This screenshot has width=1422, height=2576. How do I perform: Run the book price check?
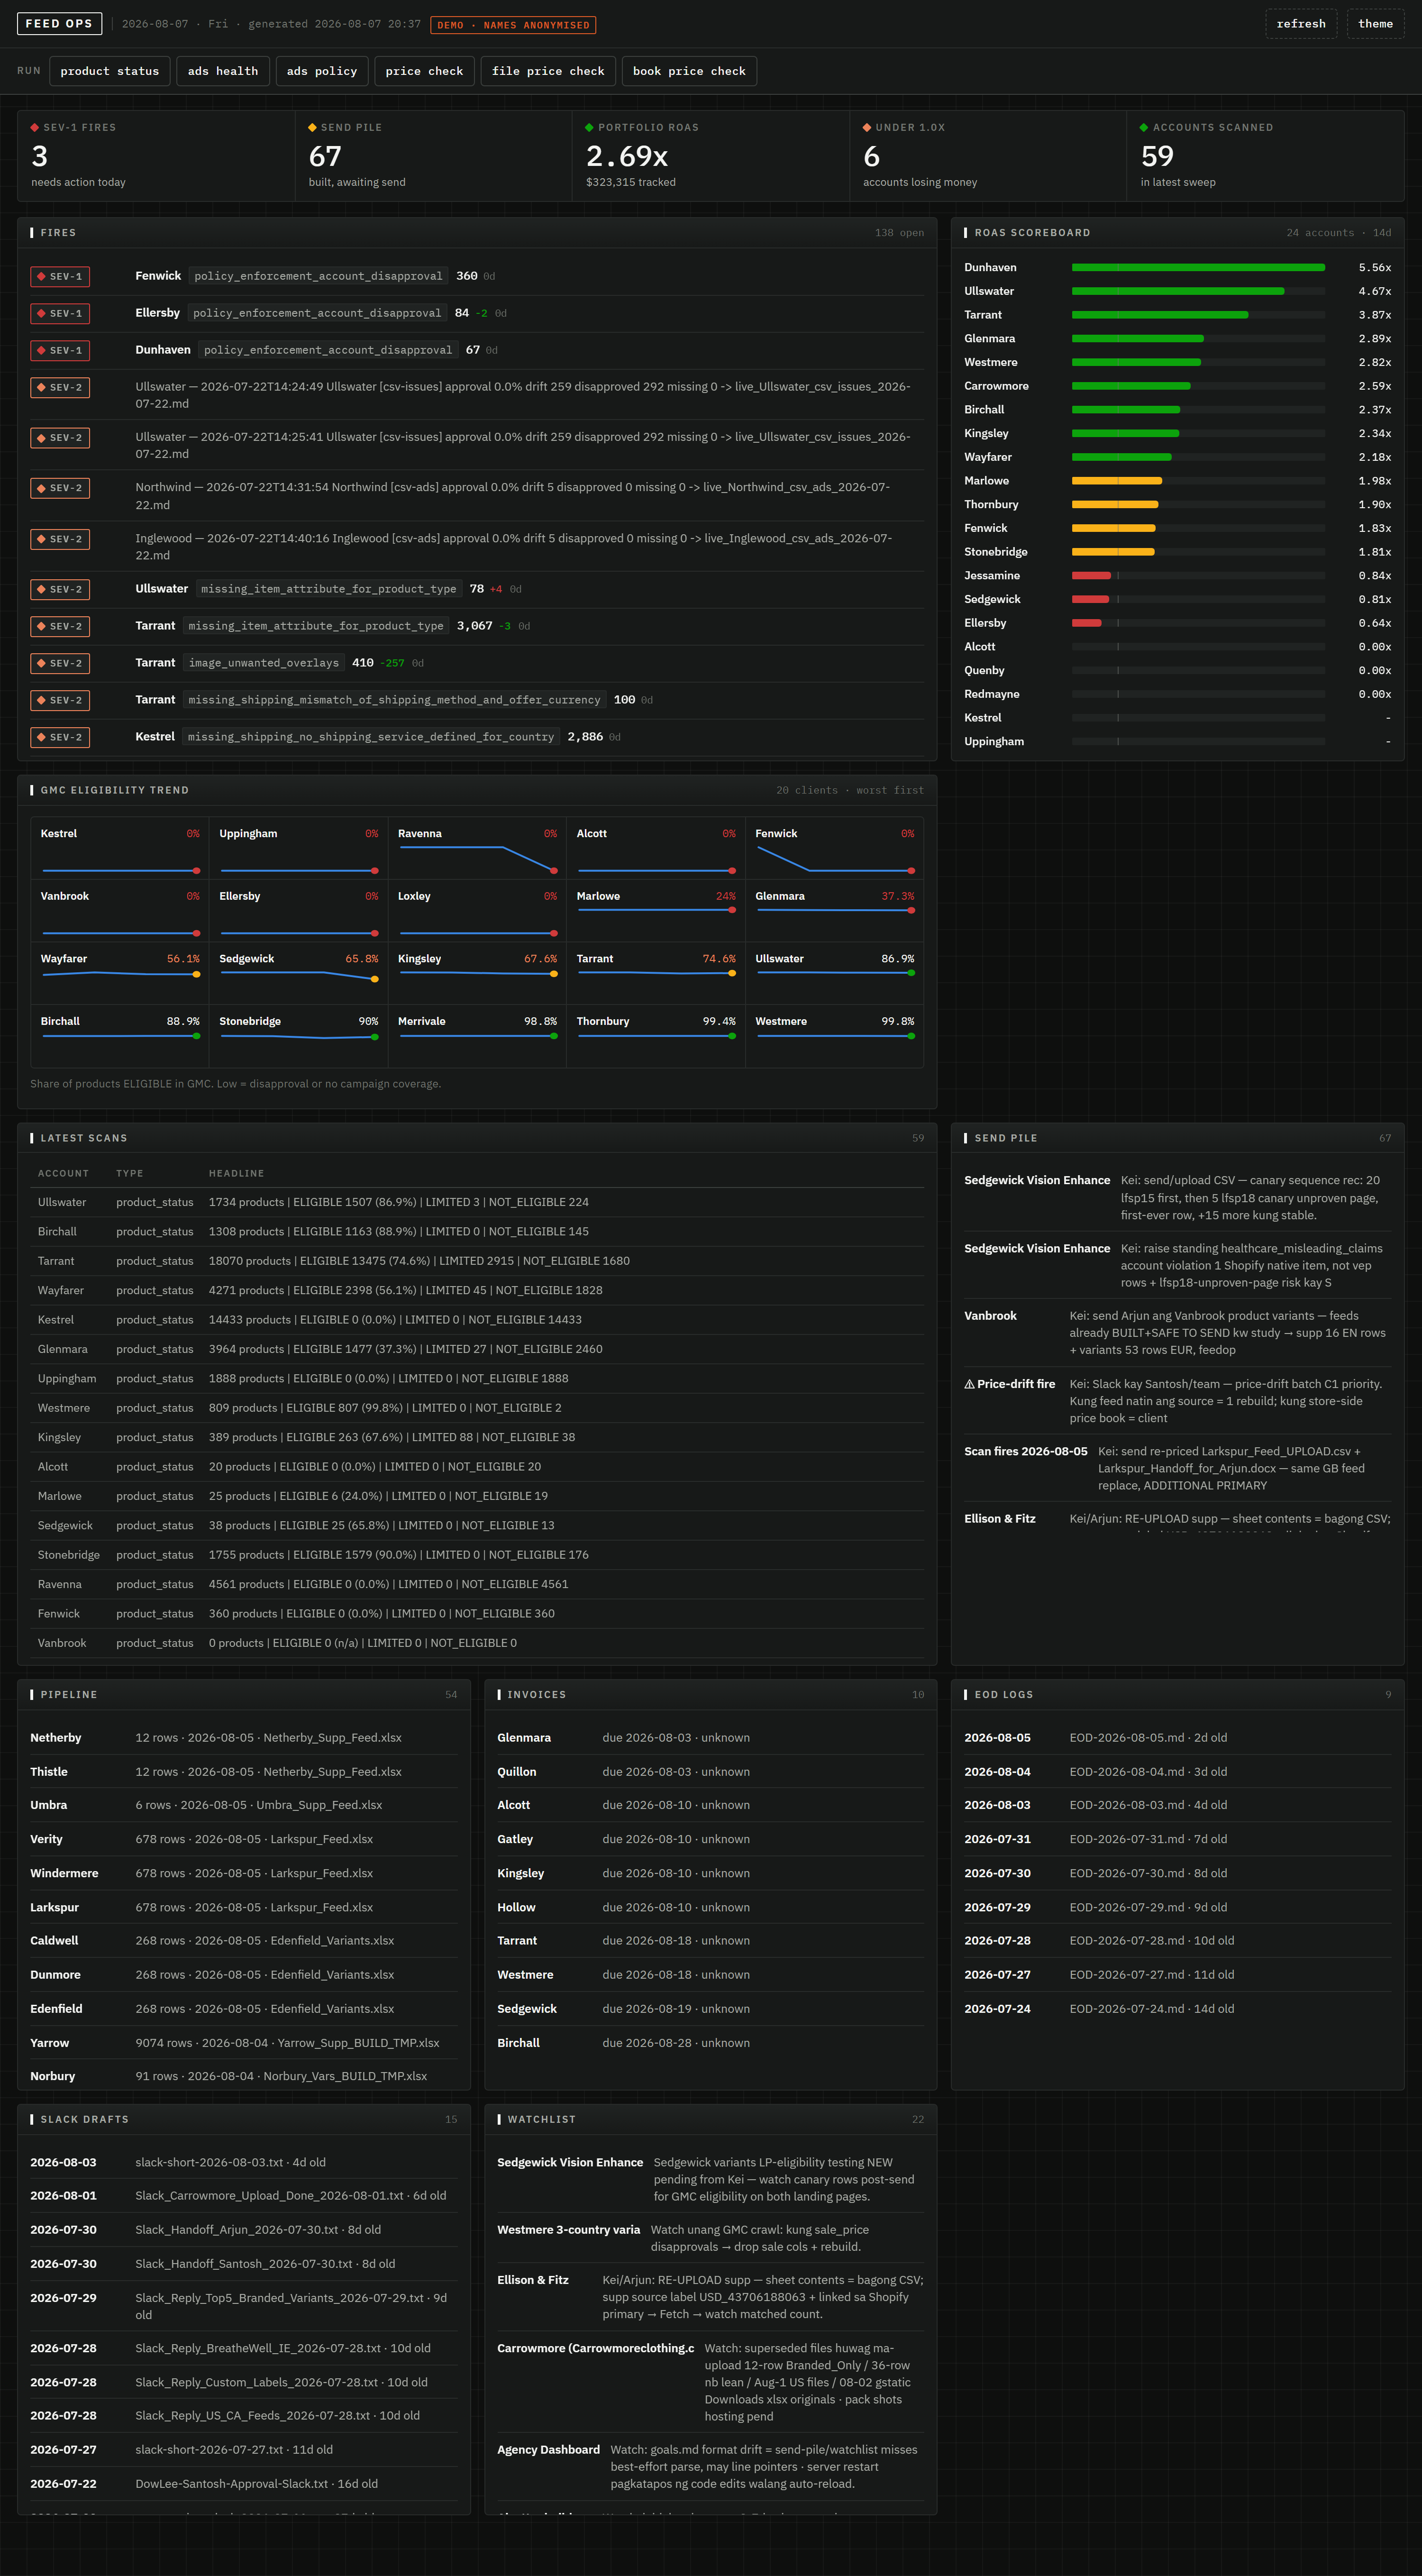(689, 71)
